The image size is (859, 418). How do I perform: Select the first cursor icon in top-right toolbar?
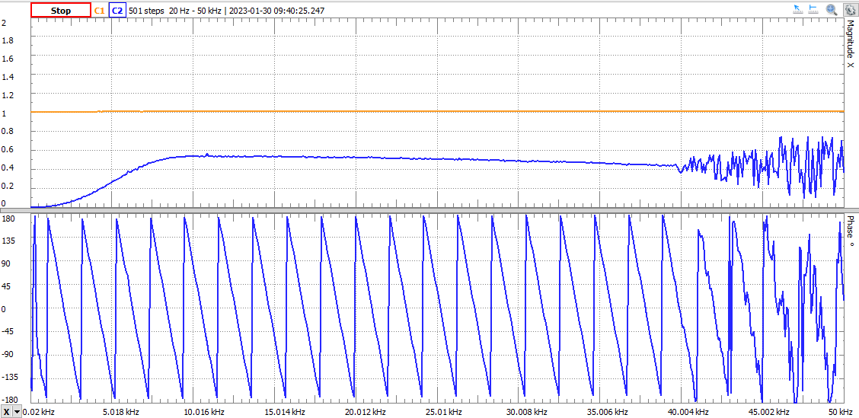[798, 10]
